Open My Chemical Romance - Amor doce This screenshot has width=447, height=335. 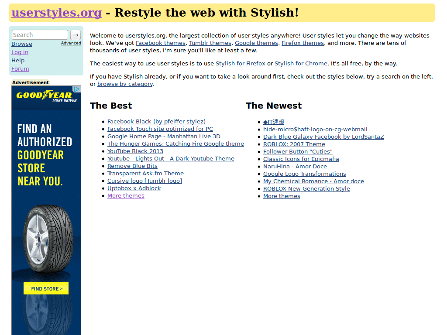313,181
